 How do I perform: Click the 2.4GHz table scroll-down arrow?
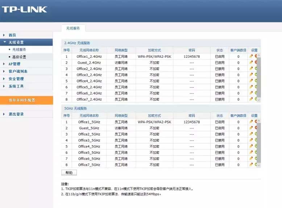(259, 99)
